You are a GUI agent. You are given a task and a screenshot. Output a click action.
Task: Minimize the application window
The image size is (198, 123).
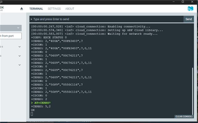(174, 2)
